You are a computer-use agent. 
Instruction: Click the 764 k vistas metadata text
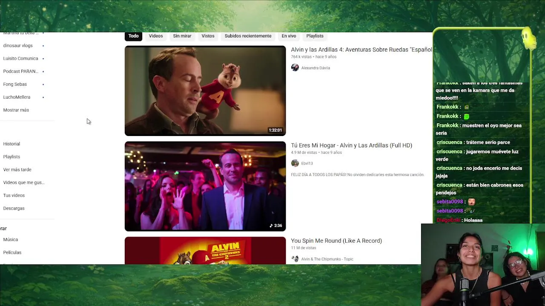pos(301,57)
